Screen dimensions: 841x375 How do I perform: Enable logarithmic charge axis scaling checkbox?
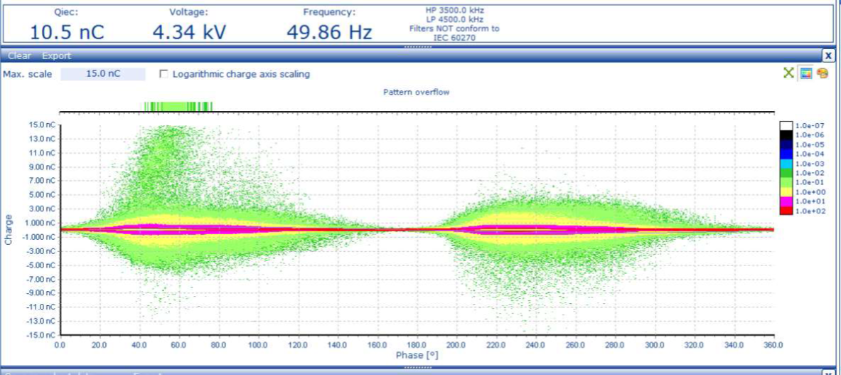coord(164,74)
